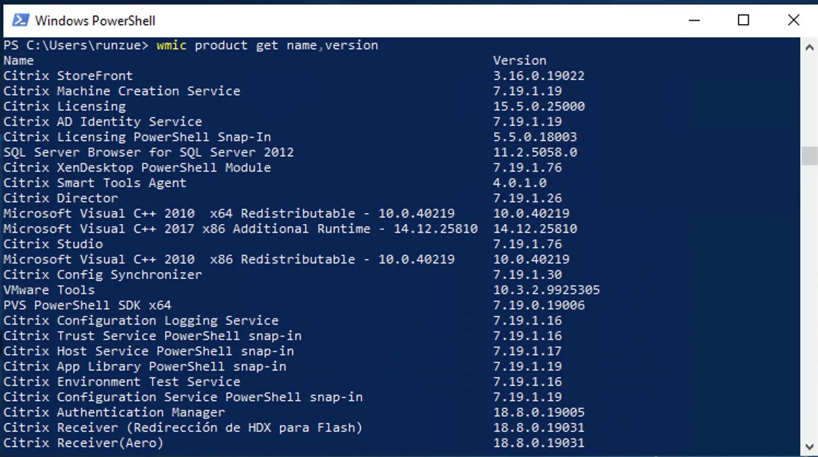
Task: Click the "Citrix StoreFront" entry
Action: (x=68, y=76)
